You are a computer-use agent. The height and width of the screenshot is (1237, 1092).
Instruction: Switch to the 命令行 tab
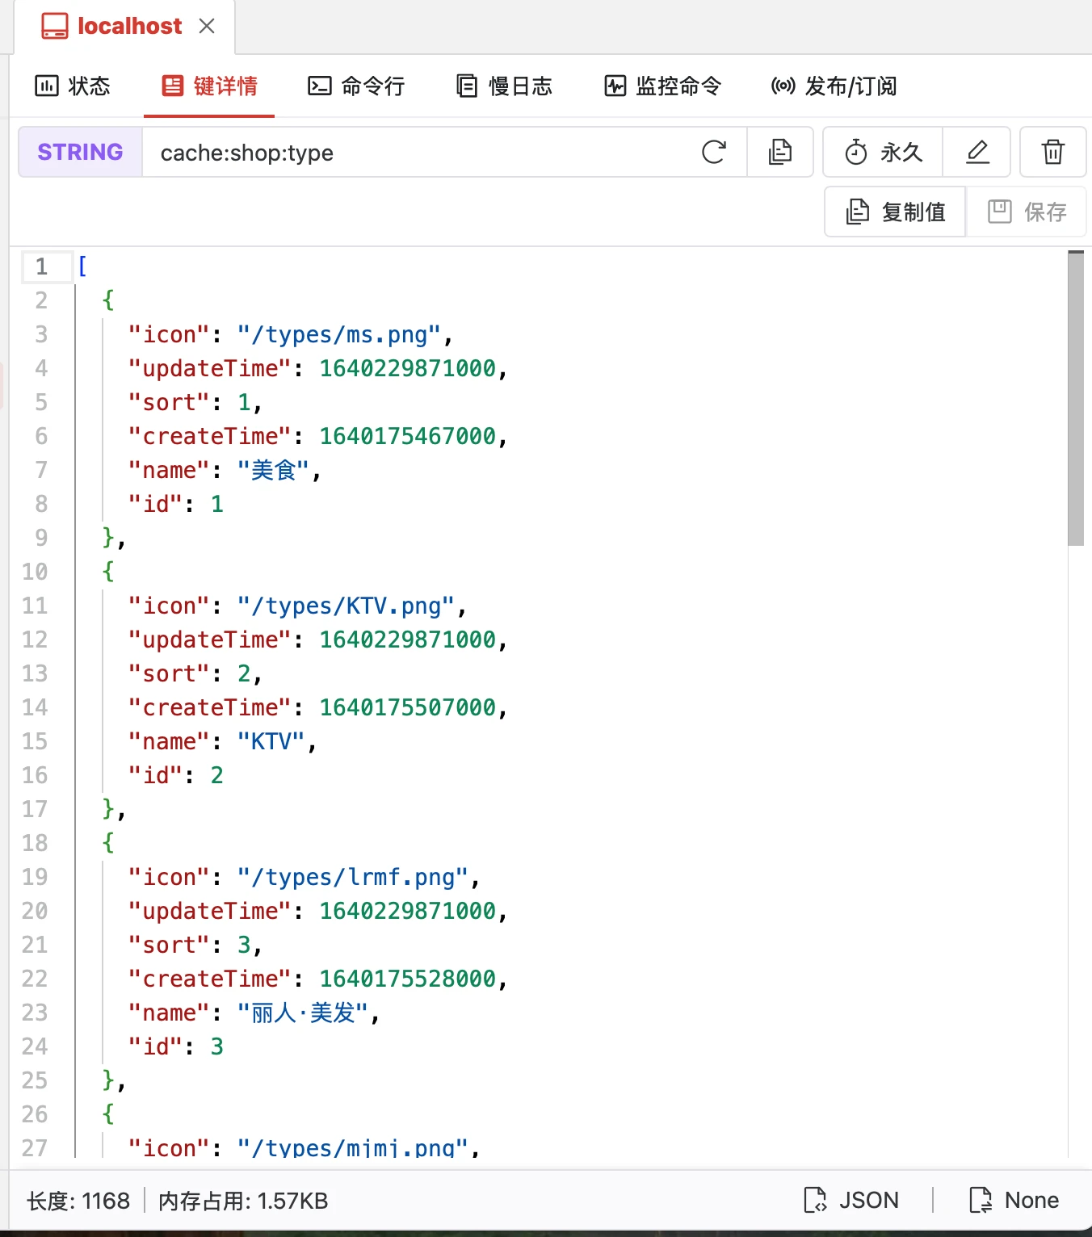click(355, 86)
